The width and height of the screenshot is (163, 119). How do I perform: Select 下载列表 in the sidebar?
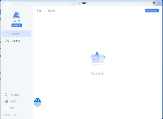pos(17,34)
